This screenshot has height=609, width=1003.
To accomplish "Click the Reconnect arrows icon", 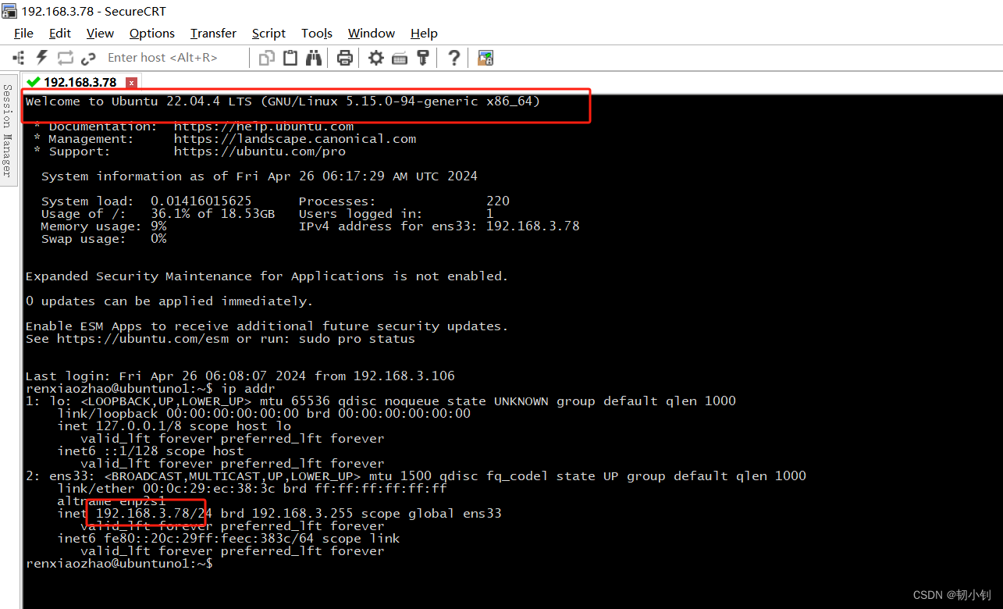I will point(65,57).
